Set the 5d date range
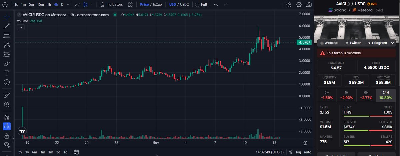Screen dimensions: 400x156 tap(58, 152)
